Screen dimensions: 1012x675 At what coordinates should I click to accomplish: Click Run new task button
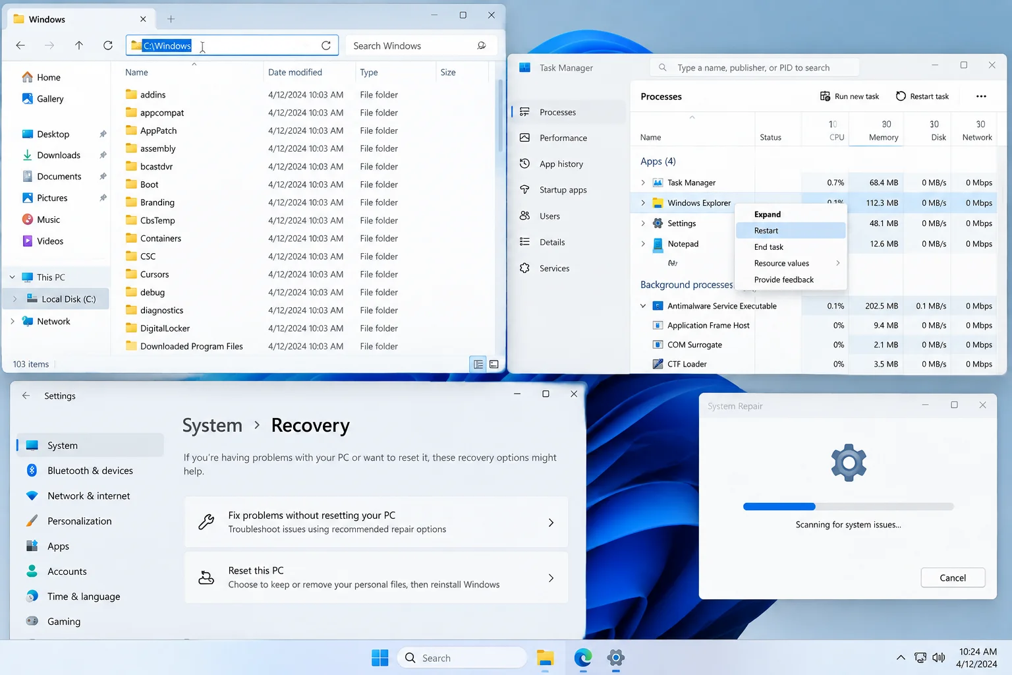coord(849,96)
